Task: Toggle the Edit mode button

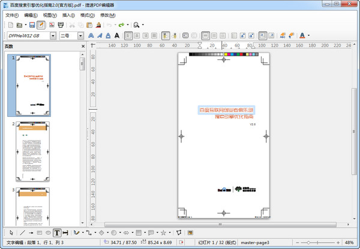Action: [x=41, y=25]
